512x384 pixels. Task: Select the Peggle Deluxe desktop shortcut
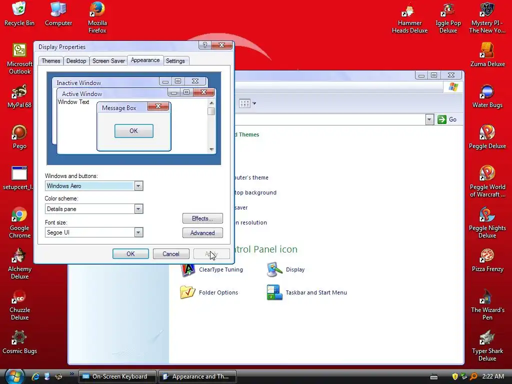point(487,137)
